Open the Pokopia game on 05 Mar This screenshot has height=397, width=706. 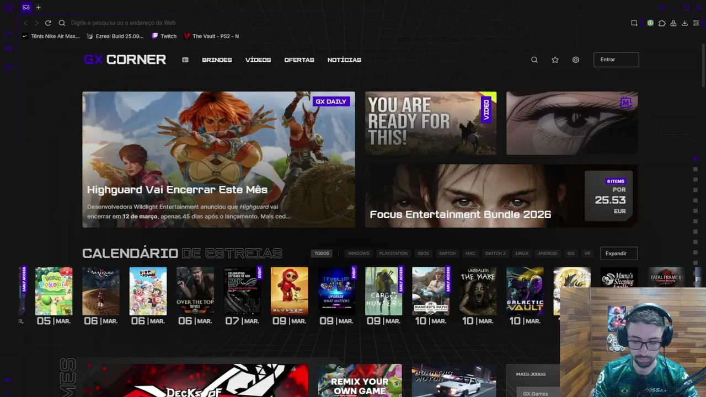click(x=54, y=291)
